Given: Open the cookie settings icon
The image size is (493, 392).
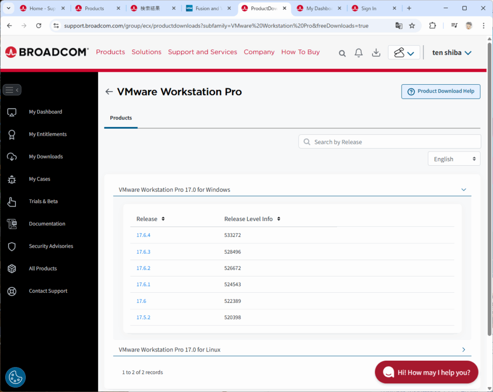Looking at the screenshot, I should (x=15, y=378).
